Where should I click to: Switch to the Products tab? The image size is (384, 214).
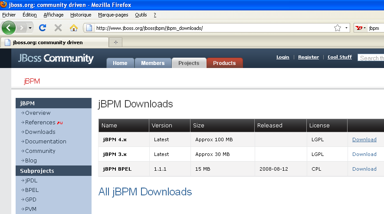pos(224,63)
